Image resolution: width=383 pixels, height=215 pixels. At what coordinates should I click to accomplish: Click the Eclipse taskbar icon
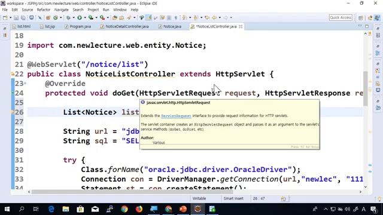[197, 209]
